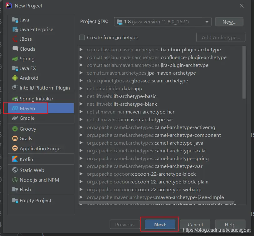Click the Groovy project type icon
The image size is (254, 236).
[15, 129]
